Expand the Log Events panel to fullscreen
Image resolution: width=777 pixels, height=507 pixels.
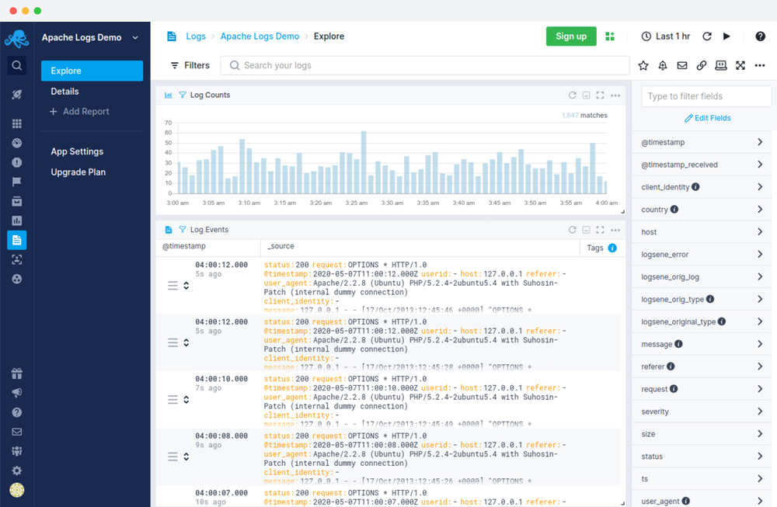coord(600,229)
